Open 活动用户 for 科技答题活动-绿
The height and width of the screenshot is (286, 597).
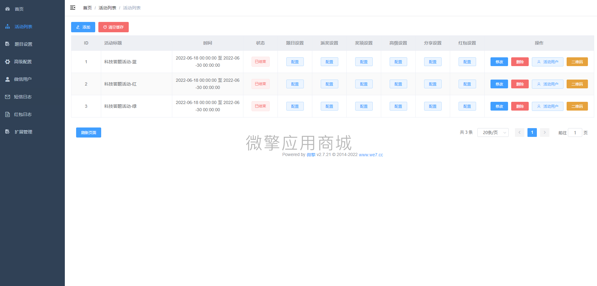click(x=548, y=106)
